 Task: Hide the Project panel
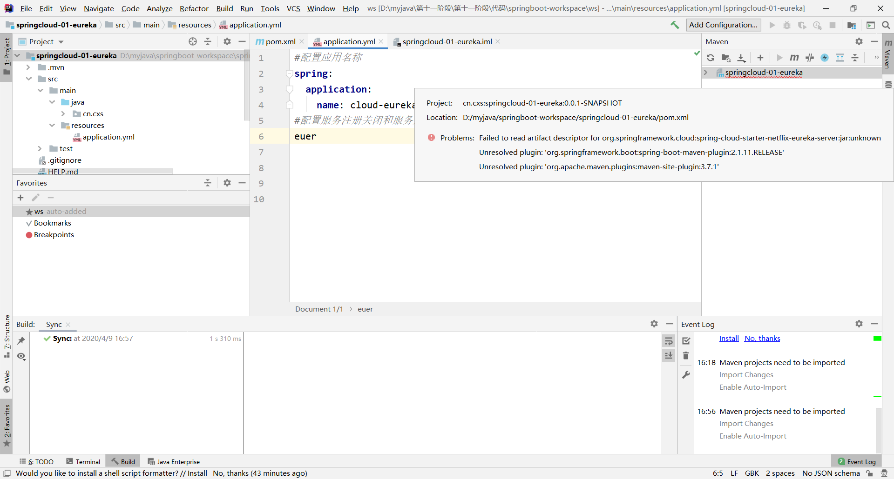(x=242, y=41)
